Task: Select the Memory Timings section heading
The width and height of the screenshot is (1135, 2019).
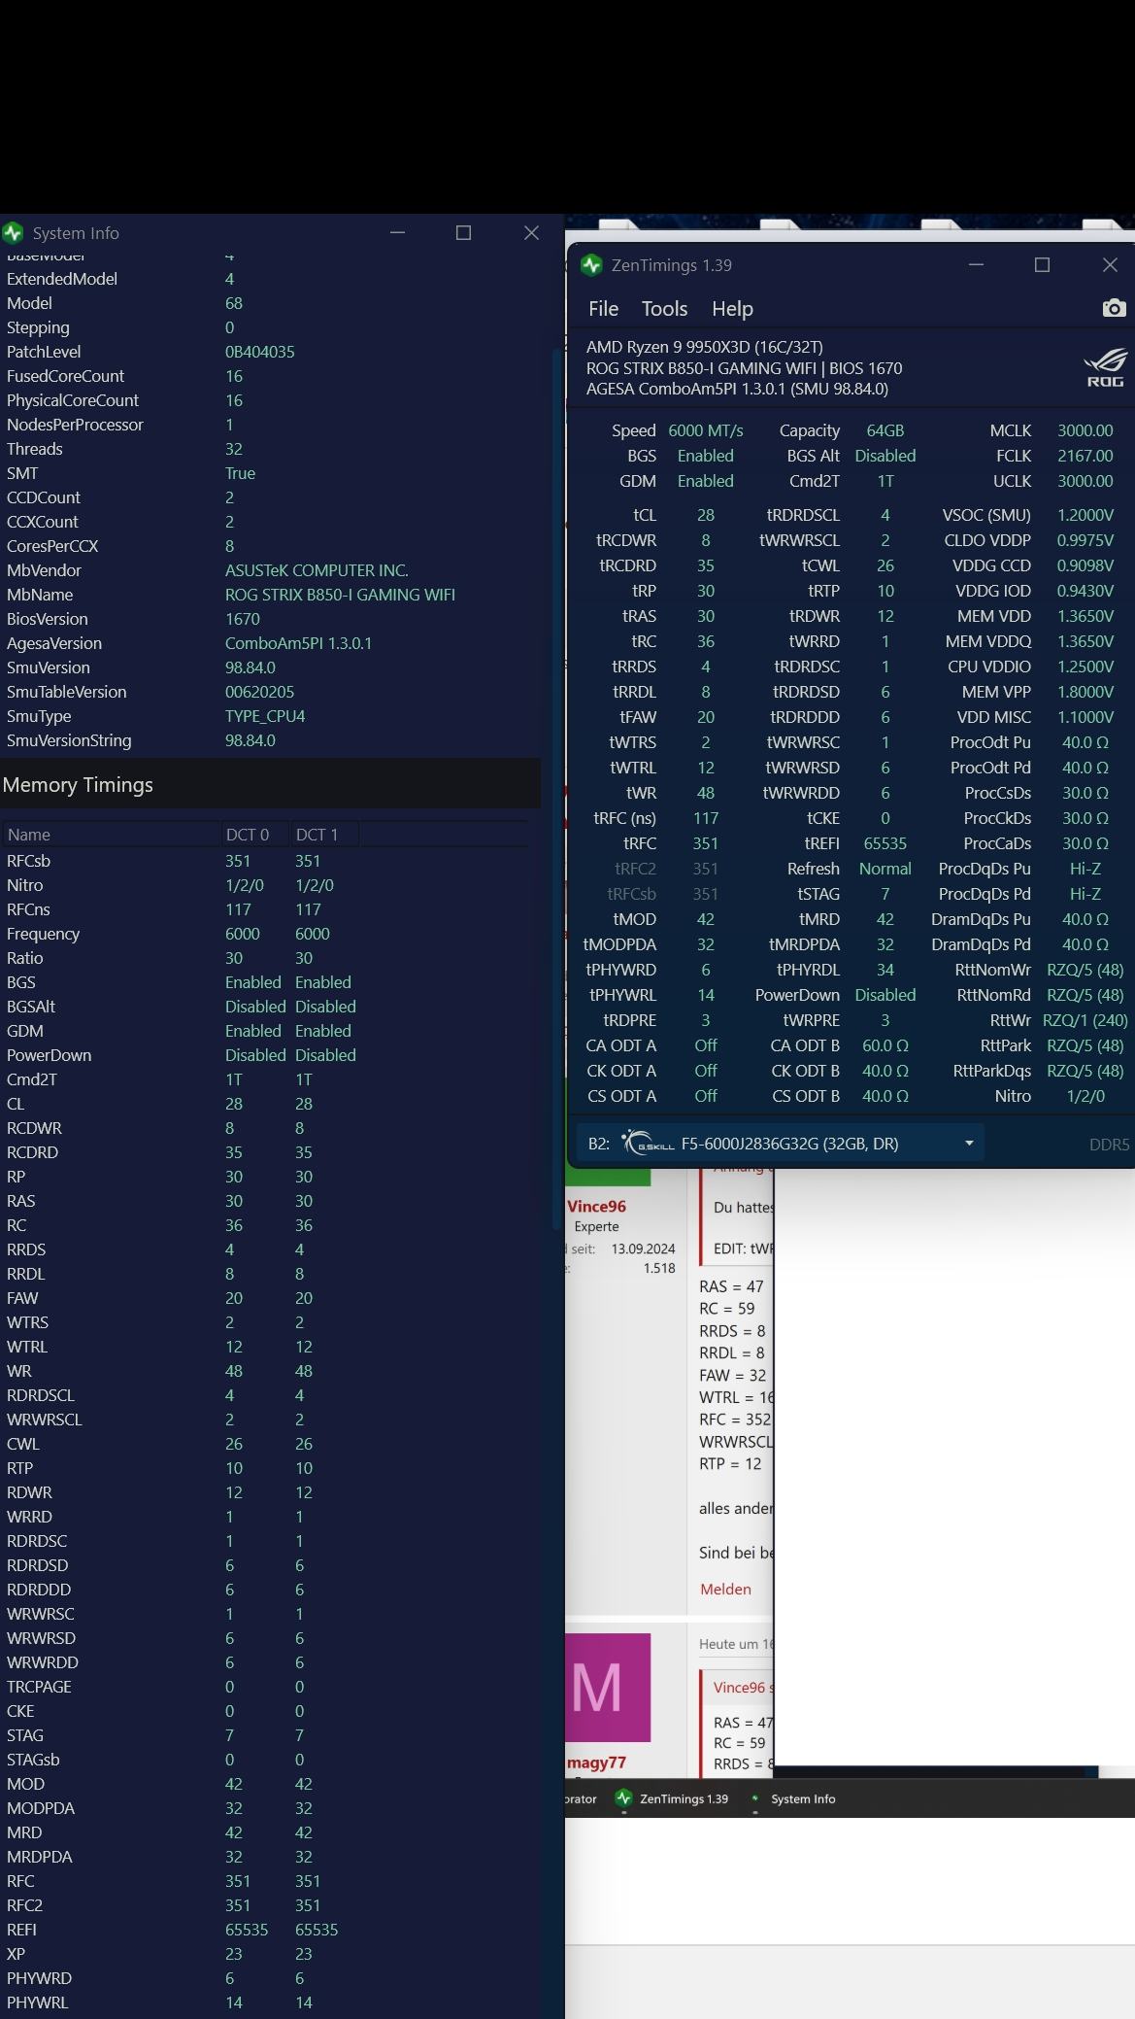Action: pos(78,785)
